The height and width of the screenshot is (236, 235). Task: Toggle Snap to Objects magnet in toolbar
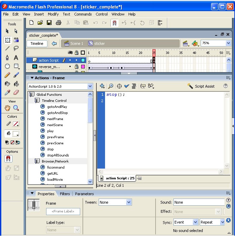(114, 23)
